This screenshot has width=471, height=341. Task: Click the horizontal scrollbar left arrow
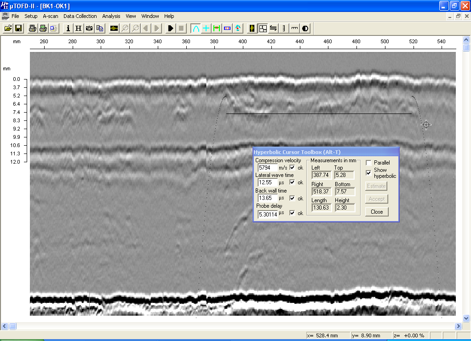(5, 326)
